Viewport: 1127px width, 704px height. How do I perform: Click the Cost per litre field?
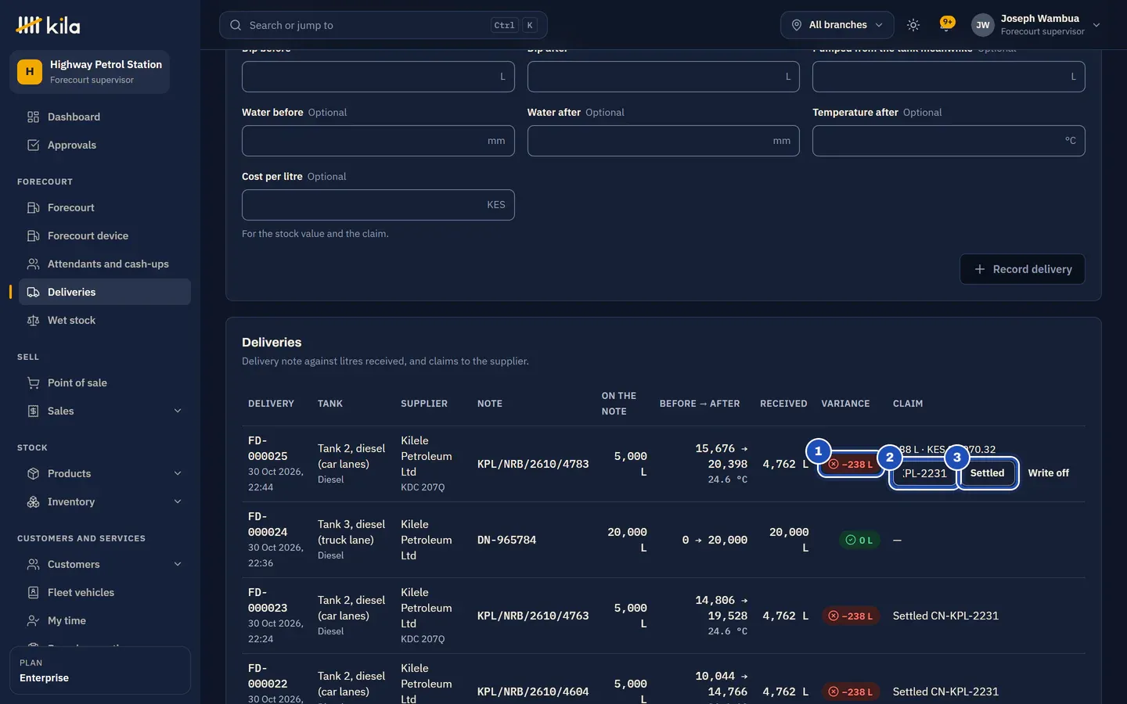[378, 205]
